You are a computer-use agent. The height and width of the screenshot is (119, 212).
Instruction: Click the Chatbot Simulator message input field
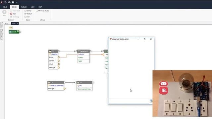[x=129, y=100]
